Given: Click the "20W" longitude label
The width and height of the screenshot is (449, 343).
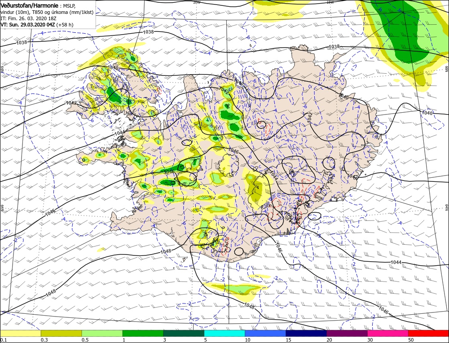Looking at the screenshot, I should [197, 2].
